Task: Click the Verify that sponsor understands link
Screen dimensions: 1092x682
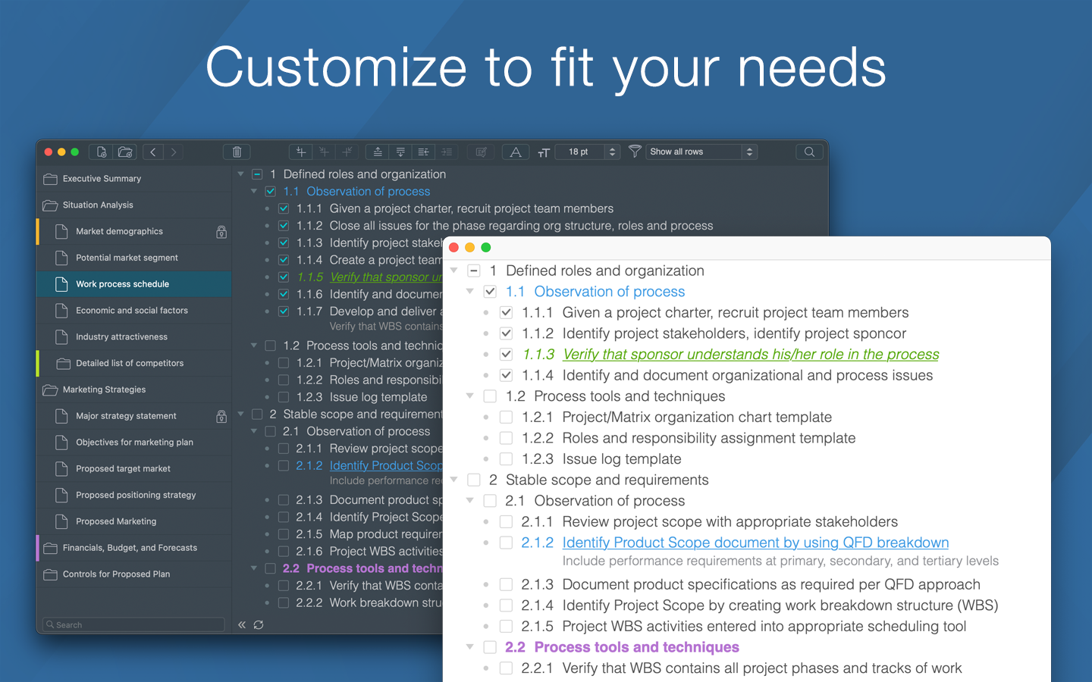Action: 751,354
